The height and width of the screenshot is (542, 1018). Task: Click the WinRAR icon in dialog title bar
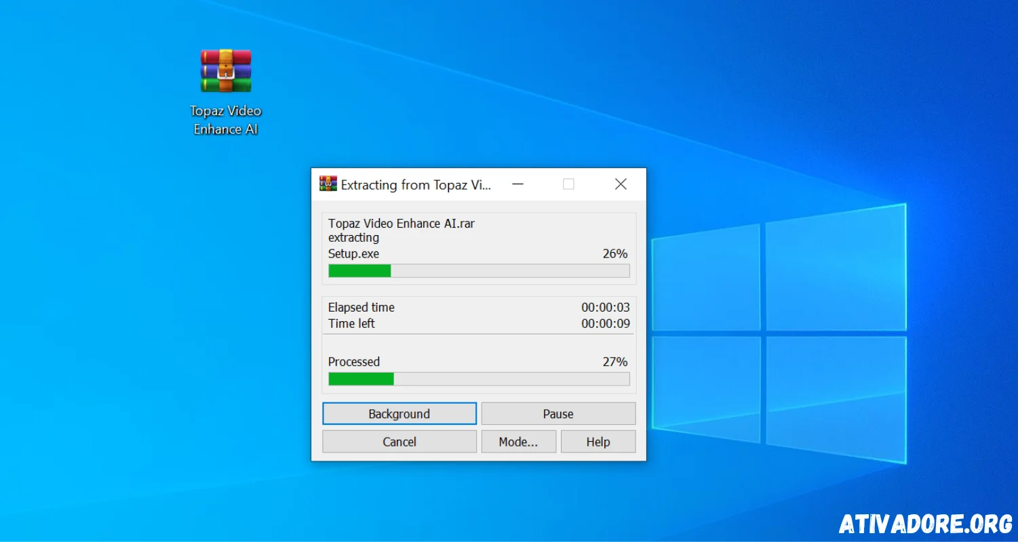click(x=328, y=184)
